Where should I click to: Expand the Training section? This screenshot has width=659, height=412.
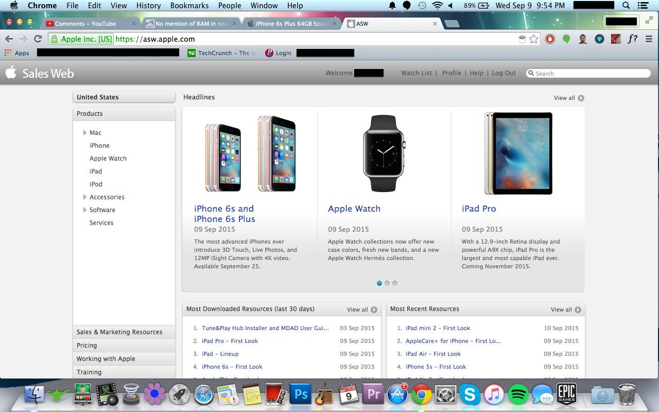point(124,372)
